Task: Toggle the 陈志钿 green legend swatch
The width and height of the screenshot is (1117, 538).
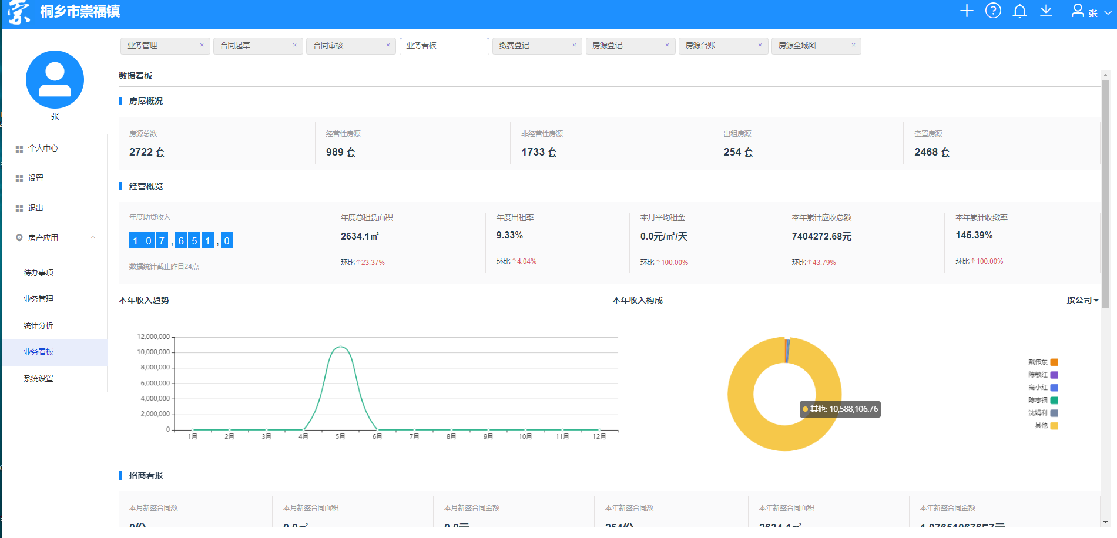Action: (x=1054, y=401)
